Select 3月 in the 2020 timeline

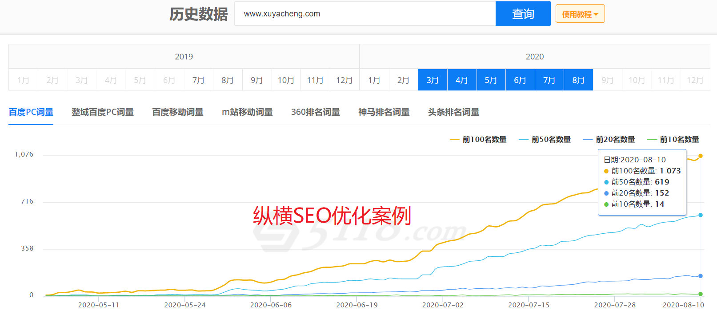coord(433,80)
